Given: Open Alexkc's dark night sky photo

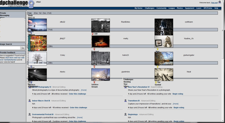Looking at the screenshot, I should (x=37, y=75).
